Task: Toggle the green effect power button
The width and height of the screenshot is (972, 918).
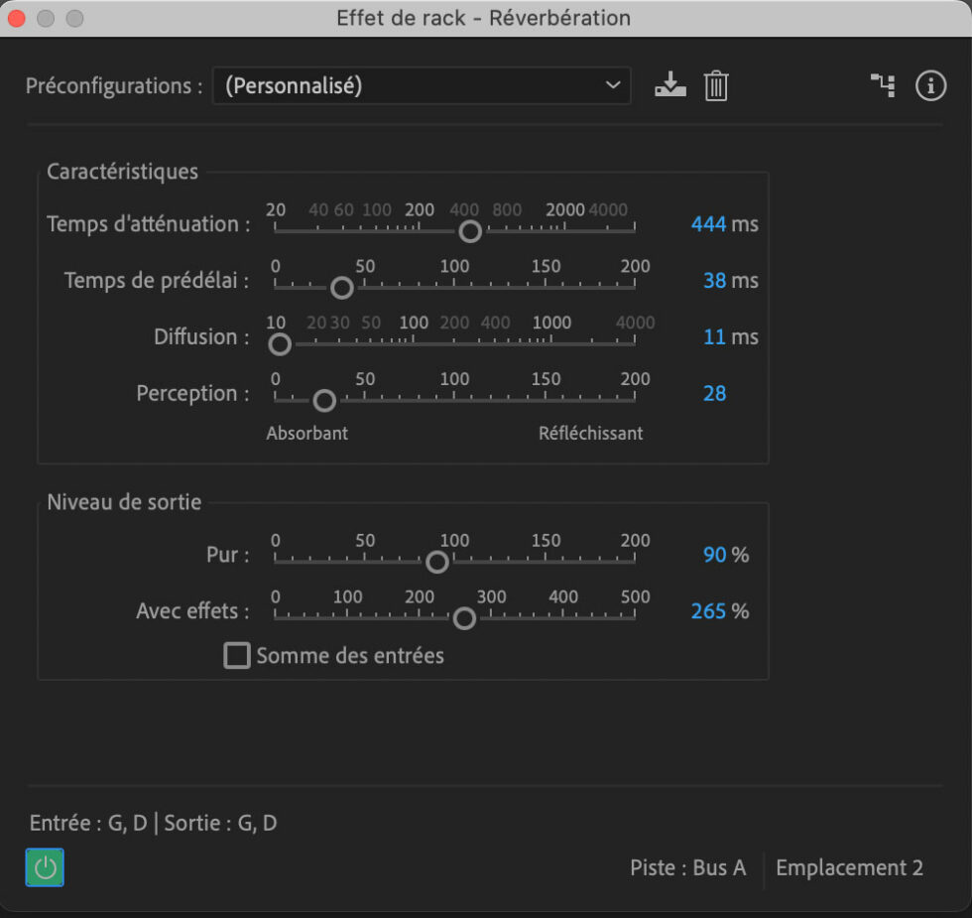Action: (45, 867)
